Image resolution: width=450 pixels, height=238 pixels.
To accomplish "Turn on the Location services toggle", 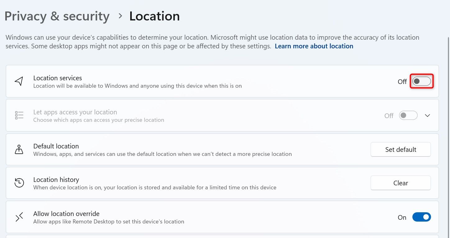I will point(421,82).
